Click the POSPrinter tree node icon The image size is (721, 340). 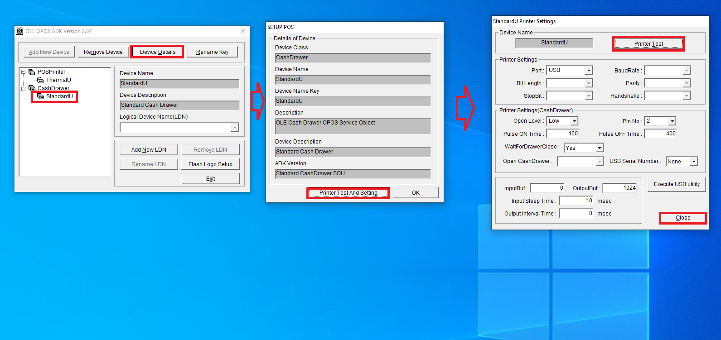tap(32, 72)
